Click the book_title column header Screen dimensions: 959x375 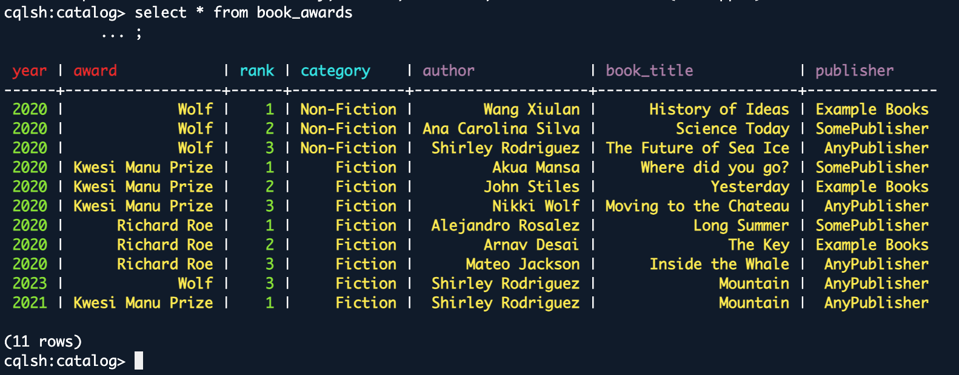649,71
